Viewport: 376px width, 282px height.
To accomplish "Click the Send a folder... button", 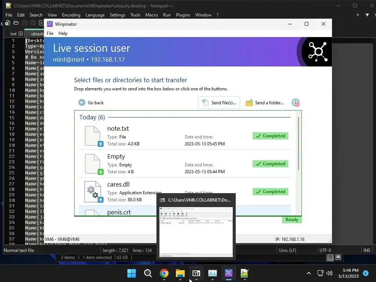I will click(x=265, y=103).
